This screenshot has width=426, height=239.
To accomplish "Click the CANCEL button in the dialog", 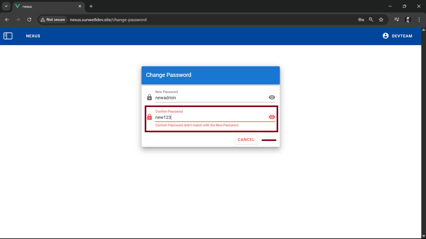I will click(246, 139).
